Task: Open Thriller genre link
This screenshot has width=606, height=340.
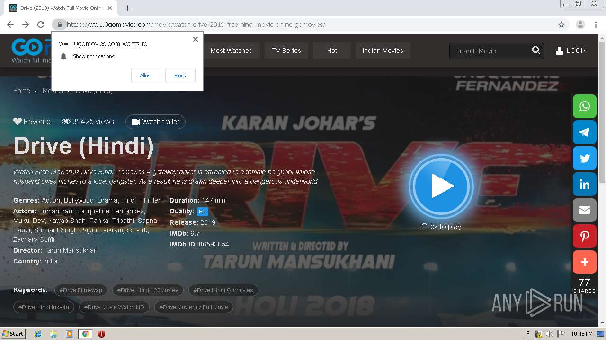Action: click(150, 200)
